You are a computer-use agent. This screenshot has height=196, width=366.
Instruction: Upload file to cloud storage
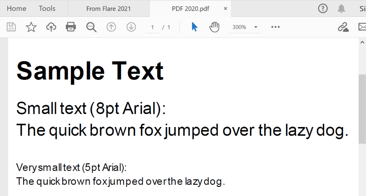(x=51, y=27)
